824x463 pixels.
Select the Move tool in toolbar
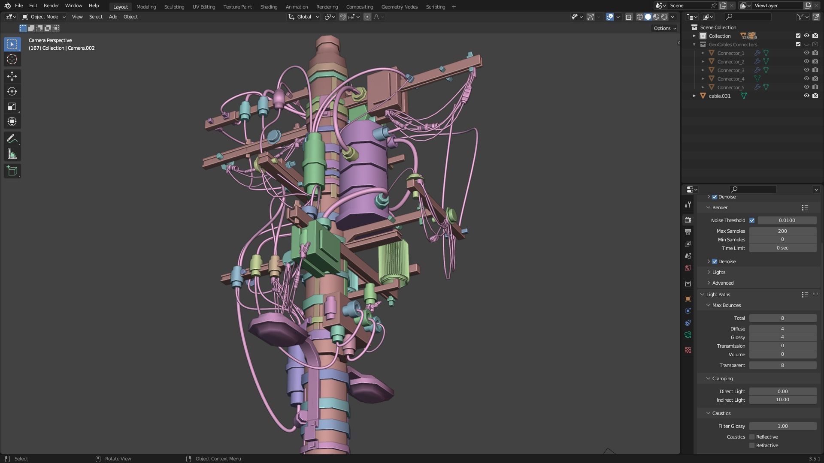point(12,76)
